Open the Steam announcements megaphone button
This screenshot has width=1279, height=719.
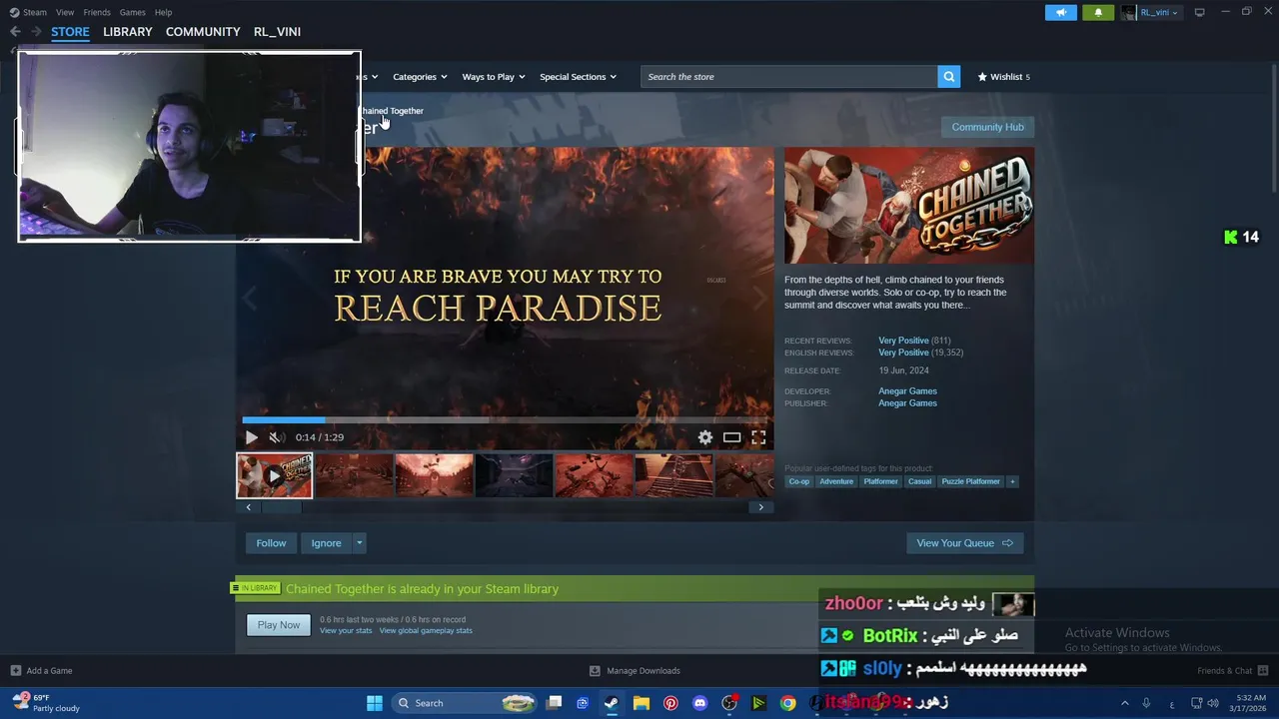click(x=1061, y=12)
